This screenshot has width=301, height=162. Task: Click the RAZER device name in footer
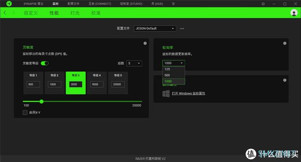tap(150, 158)
